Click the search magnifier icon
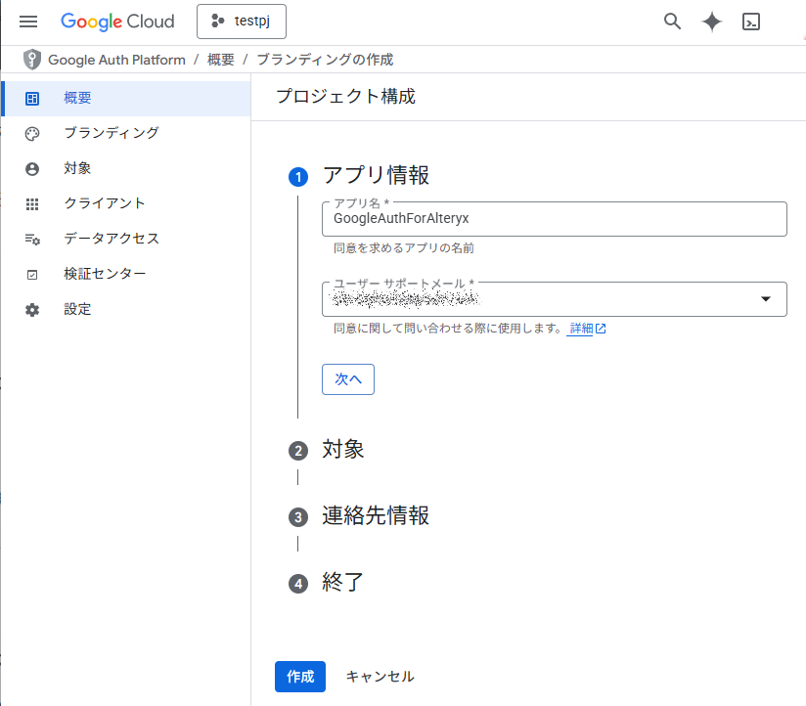The image size is (806, 706). coord(672,22)
